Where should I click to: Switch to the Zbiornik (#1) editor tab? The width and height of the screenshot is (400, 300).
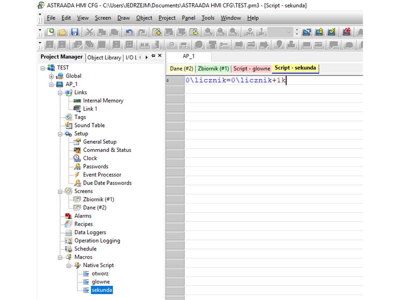pos(213,68)
